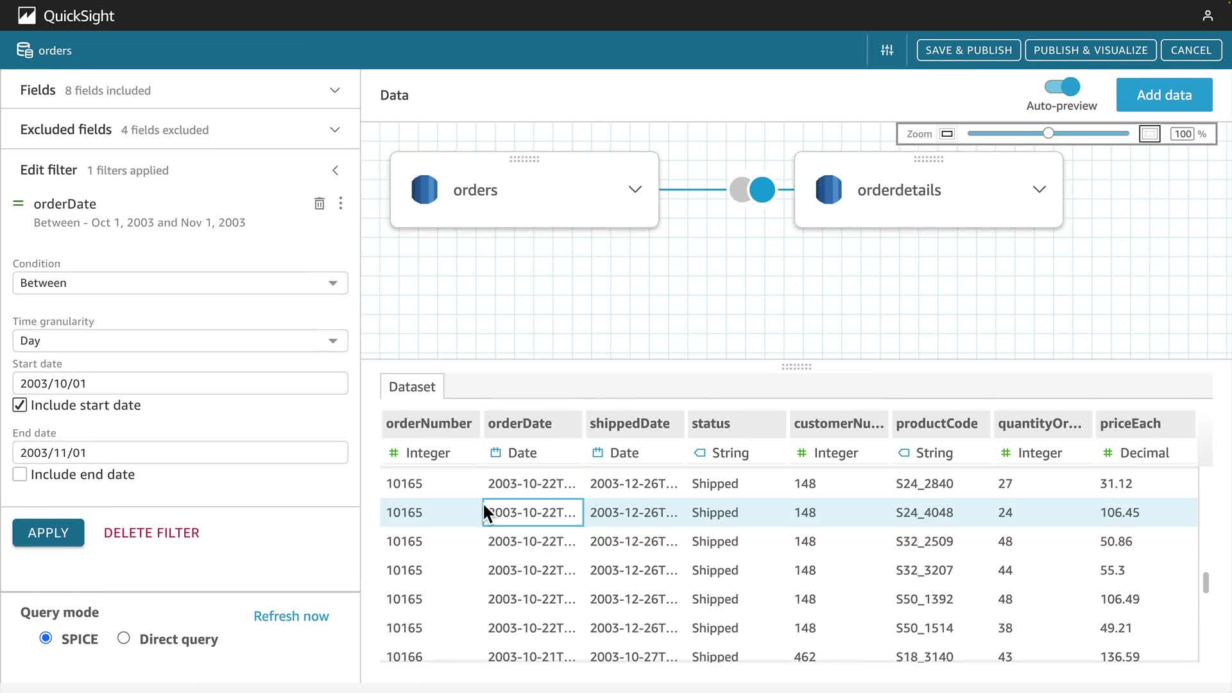The width and height of the screenshot is (1232, 693).
Task: Open orderDate filter three-dot menu
Action: click(341, 203)
